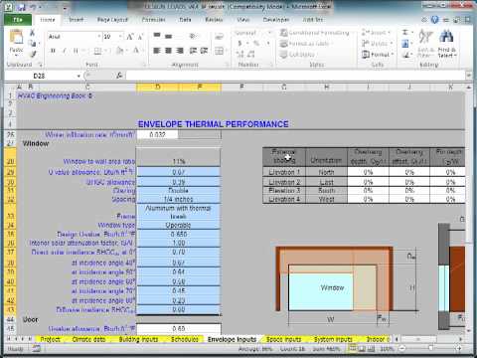This screenshot has height=358, width=477.
Task: Click Increase Font Size icon
Action: pyautogui.click(x=130, y=37)
